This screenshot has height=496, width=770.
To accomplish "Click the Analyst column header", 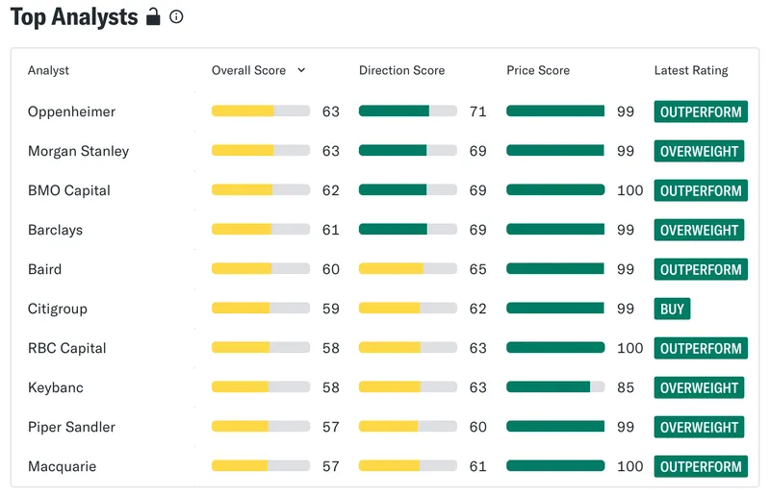I will coord(48,70).
